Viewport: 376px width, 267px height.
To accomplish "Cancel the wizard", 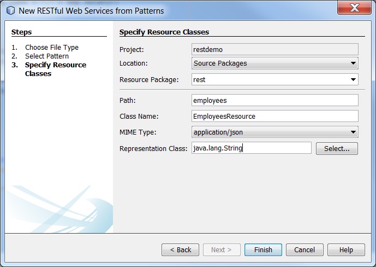I will (x=305, y=249).
